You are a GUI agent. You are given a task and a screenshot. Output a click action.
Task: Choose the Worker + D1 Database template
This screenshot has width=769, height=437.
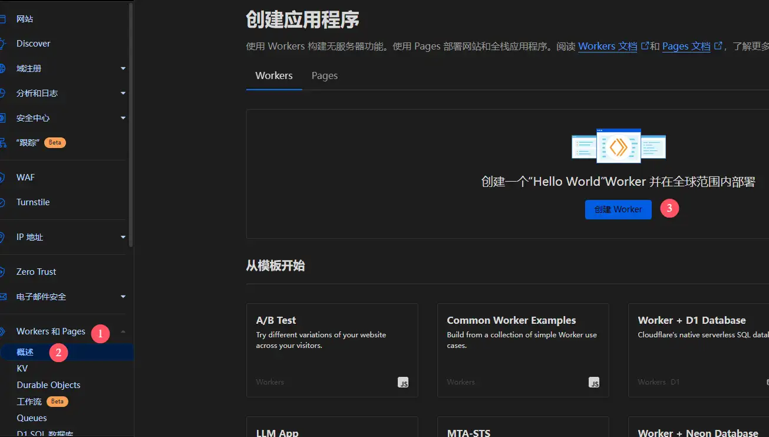[x=699, y=350]
